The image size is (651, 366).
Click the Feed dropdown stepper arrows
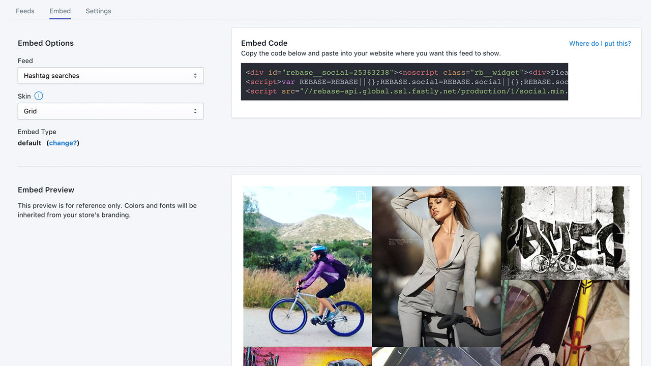tap(195, 75)
